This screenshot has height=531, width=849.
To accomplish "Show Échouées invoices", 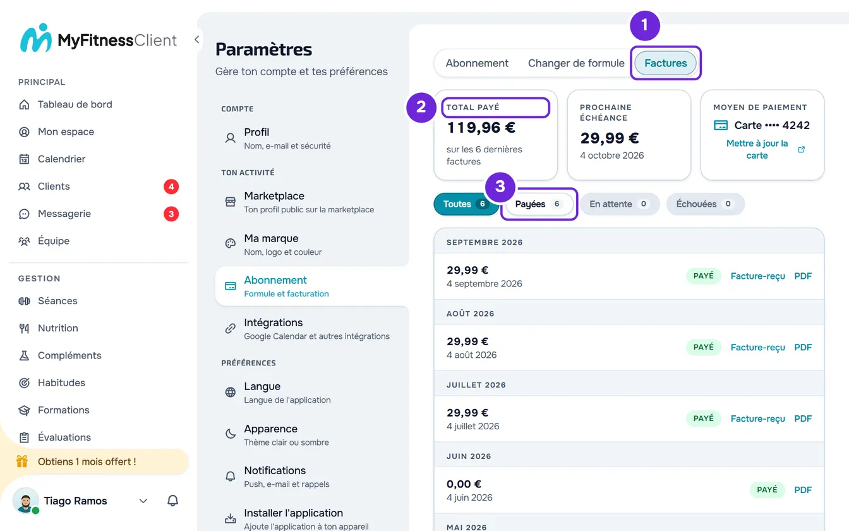I will tap(706, 204).
